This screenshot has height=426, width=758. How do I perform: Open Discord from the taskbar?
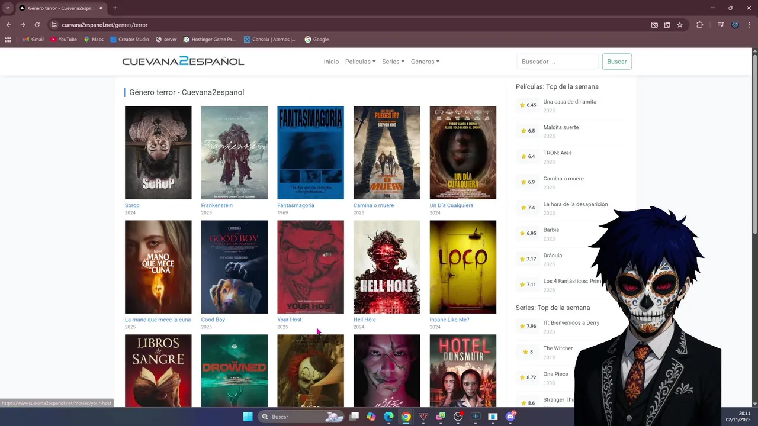pos(510,417)
